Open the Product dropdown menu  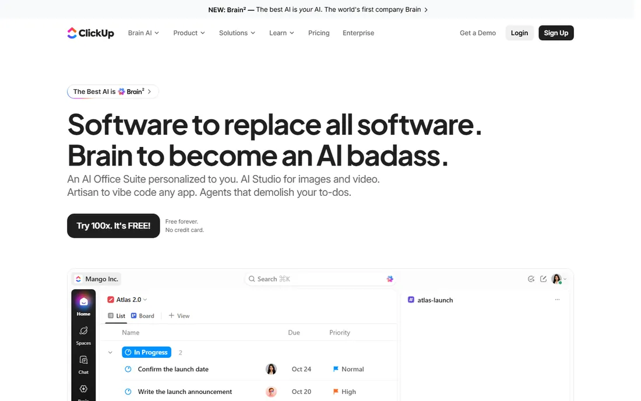click(189, 33)
